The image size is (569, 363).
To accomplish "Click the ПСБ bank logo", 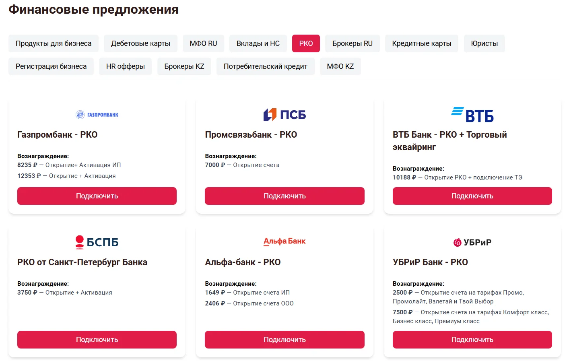I will 284,114.
